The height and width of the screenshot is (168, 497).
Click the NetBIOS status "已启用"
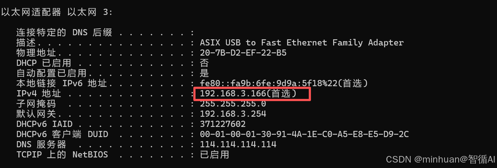click(x=214, y=155)
